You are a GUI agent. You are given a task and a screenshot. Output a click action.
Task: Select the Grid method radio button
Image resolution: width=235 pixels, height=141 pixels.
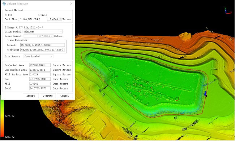point(39,15)
